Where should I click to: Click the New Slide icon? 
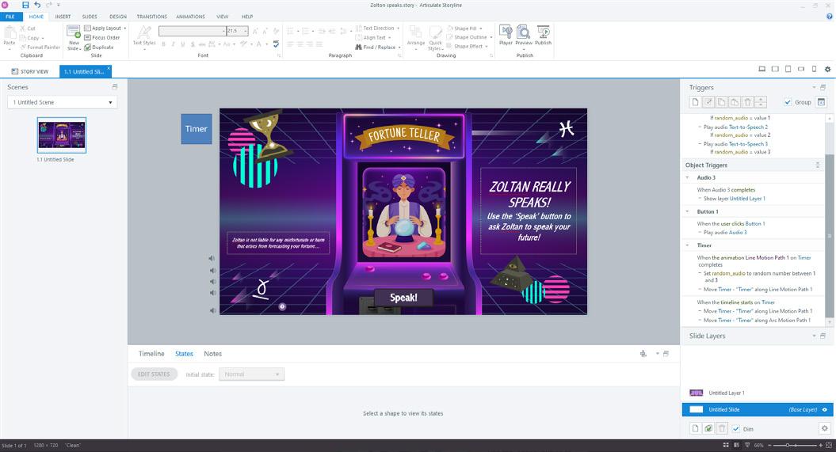tap(74, 32)
